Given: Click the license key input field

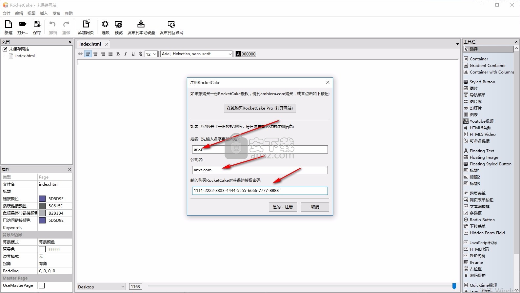Looking at the screenshot, I should click(260, 191).
